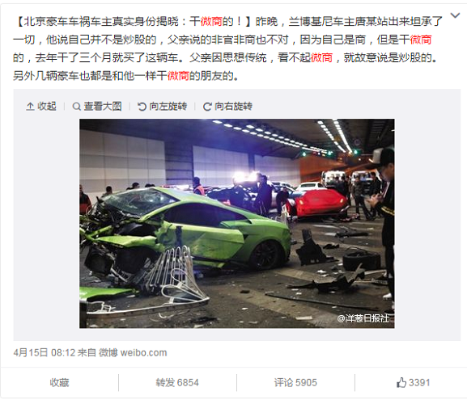Viewport: 467px width, 404px height.
Task: Like the post with the thumbs-up icon
Action: pyautogui.click(x=401, y=382)
